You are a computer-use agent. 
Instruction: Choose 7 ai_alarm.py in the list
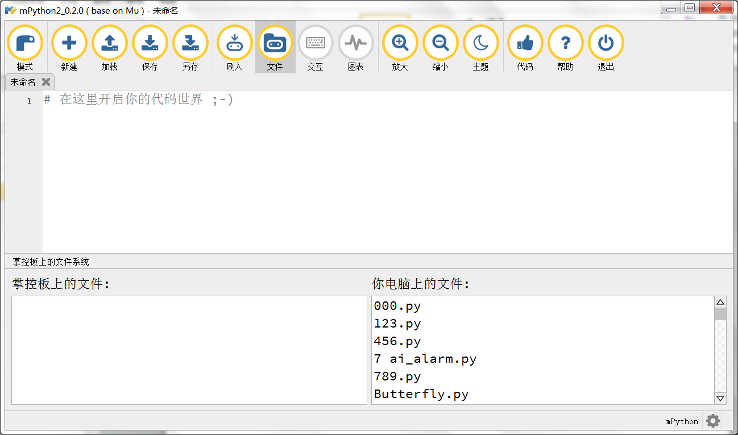pyautogui.click(x=425, y=359)
